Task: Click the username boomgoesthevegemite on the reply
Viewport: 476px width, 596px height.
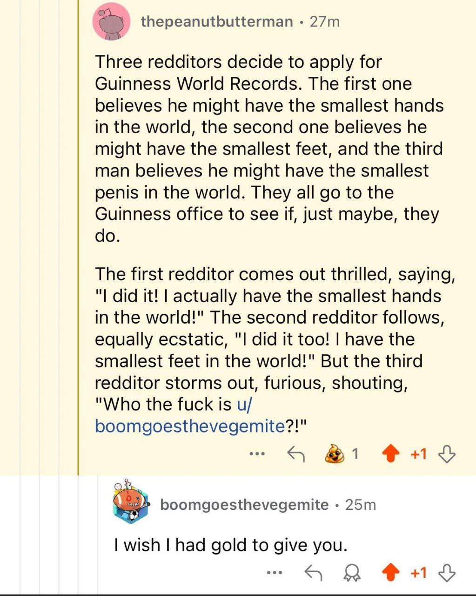Action: tap(244, 505)
